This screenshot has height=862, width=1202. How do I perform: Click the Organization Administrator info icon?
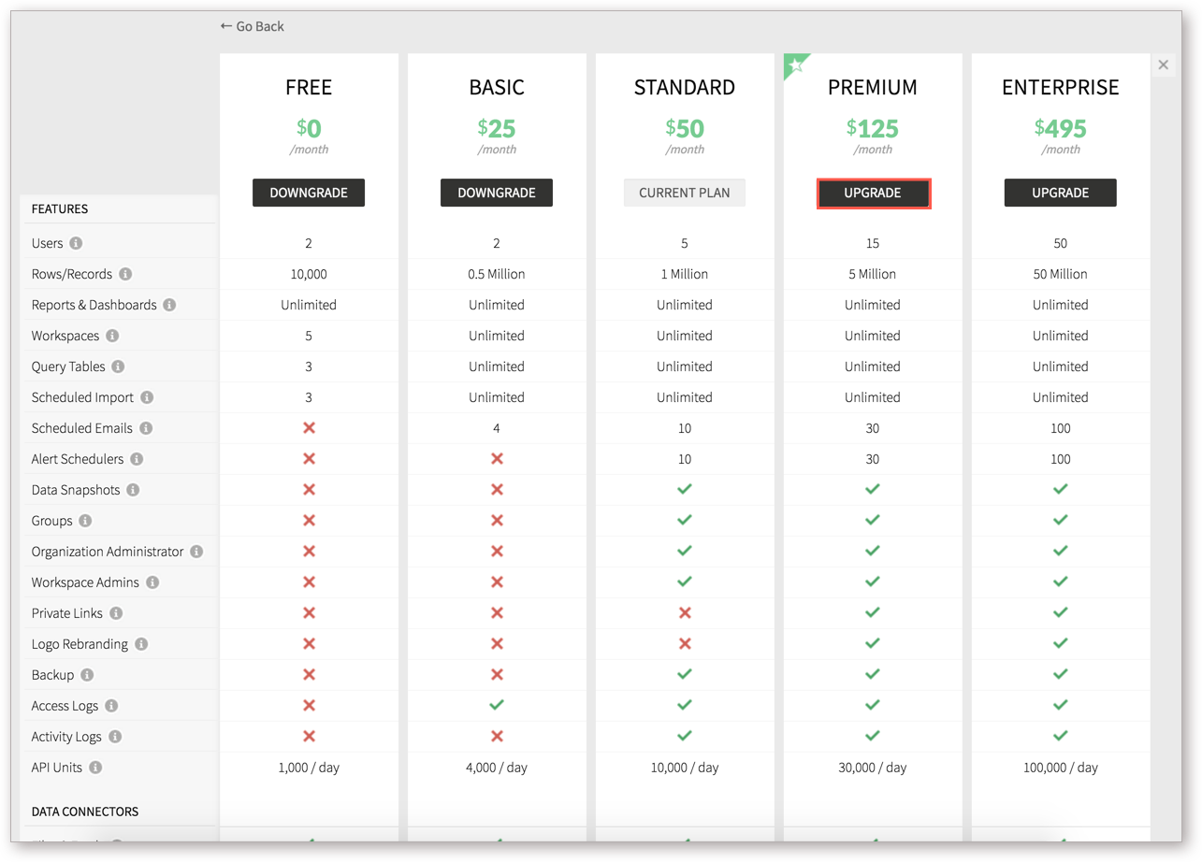[196, 551]
